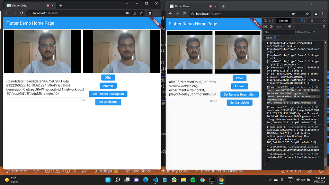Open Default levels dropdown in console
Viewport: 329px width, 185px height.
tap(306, 32)
